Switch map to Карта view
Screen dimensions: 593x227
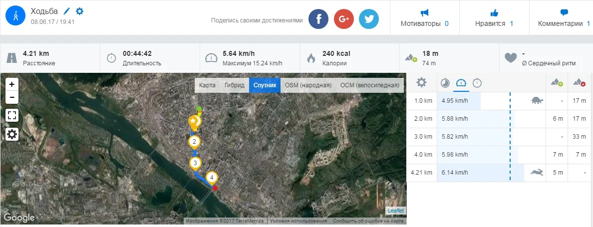(x=207, y=85)
